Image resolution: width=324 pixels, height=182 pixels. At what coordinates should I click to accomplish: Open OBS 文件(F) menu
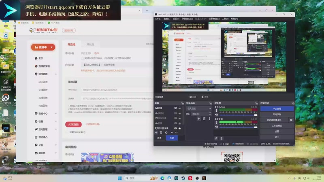[158, 19]
